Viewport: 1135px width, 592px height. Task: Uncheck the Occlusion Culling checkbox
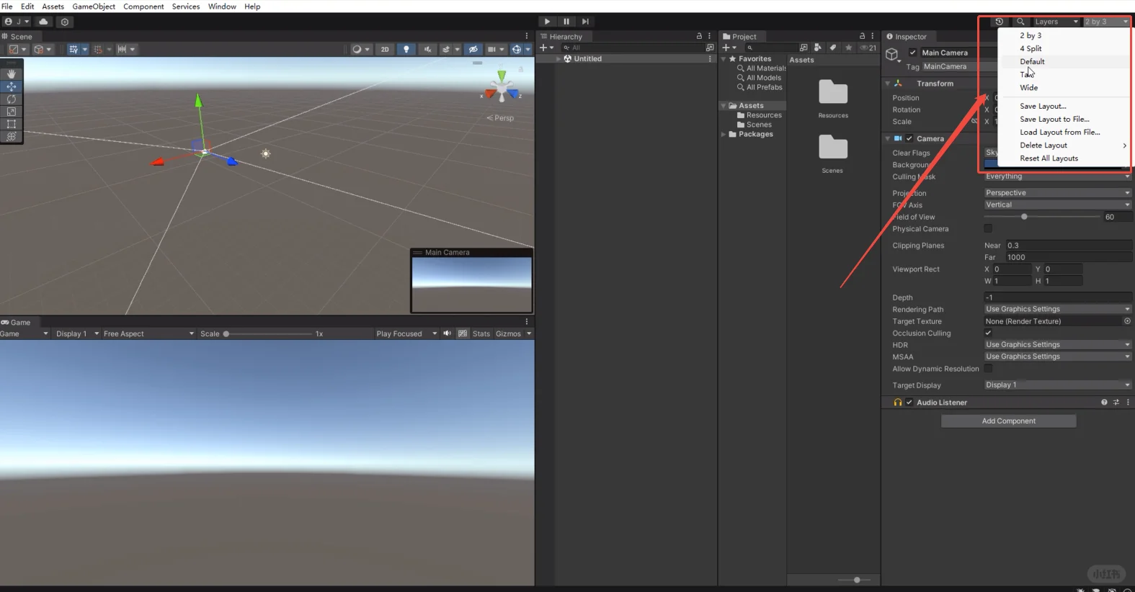tap(988, 333)
